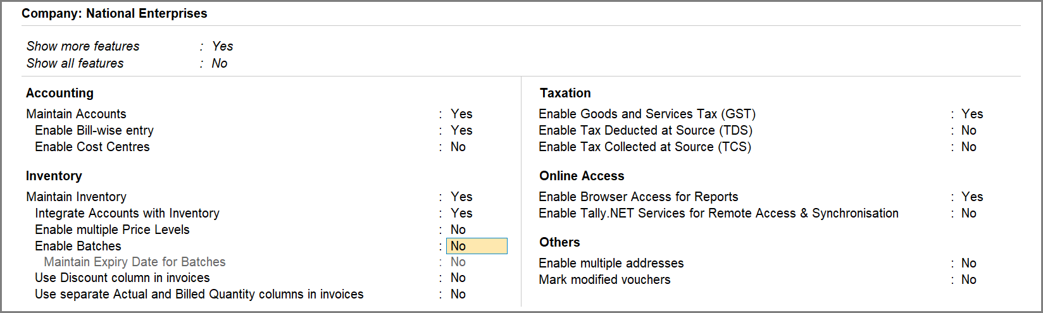Enable Tax Deducted at Source via its No value
This screenshot has height=313, width=1043.
(968, 130)
